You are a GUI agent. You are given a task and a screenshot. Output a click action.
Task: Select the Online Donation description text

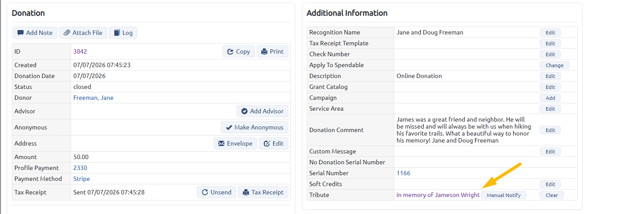pyautogui.click(x=419, y=76)
